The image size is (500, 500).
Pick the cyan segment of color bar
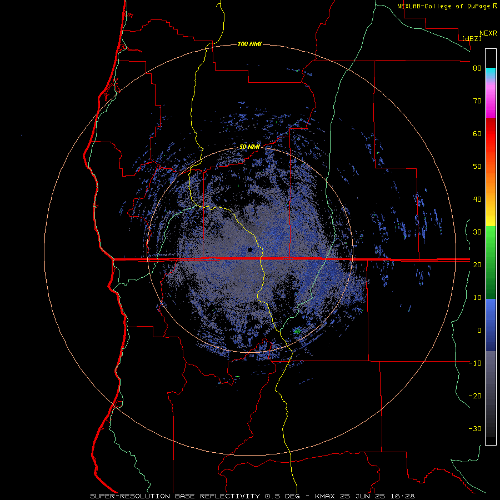pos(491,72)
